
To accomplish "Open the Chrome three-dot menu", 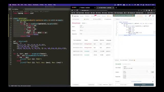I will point(154,10).
